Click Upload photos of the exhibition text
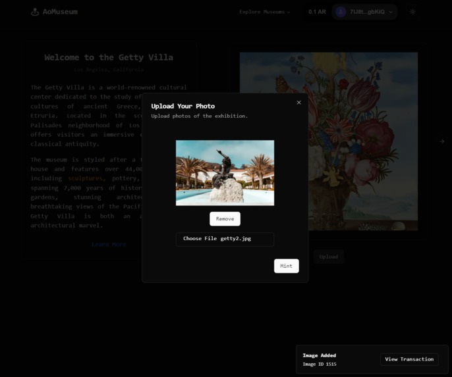Screen dimensions: 452x377 [200, 116]
